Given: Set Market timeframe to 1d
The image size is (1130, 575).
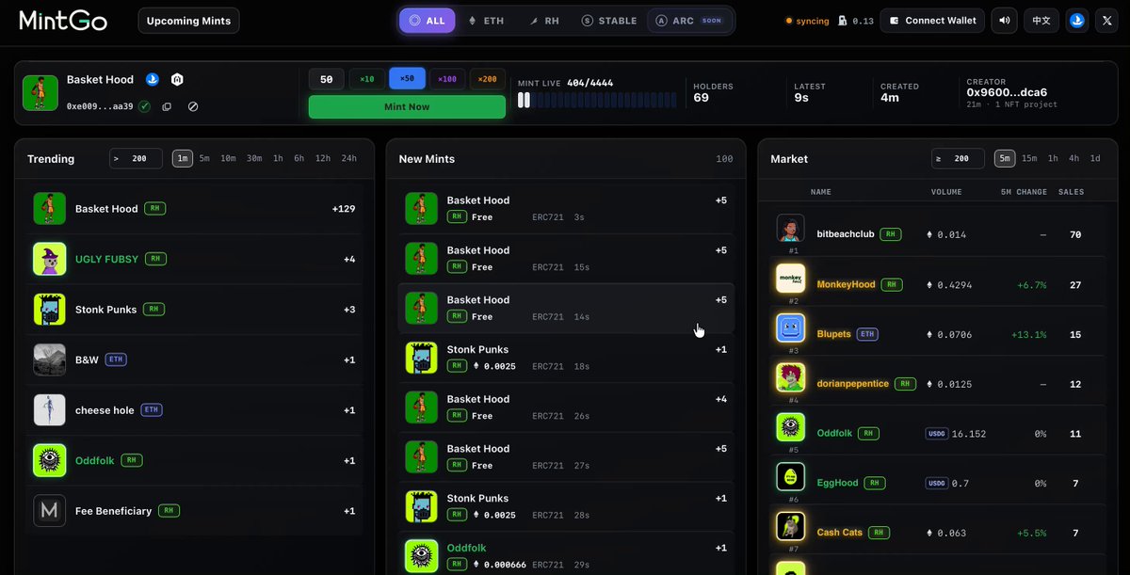Looking at the screenshot, I should [x=1095, y=158].
